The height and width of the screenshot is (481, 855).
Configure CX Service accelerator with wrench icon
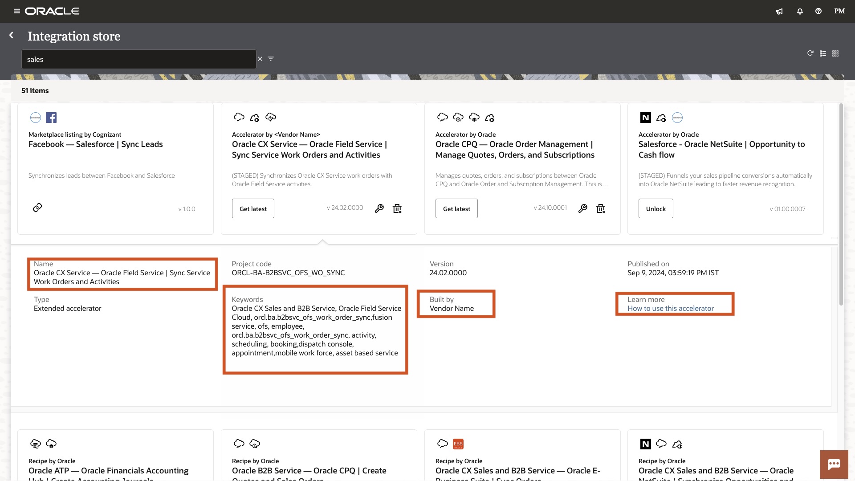379,208
